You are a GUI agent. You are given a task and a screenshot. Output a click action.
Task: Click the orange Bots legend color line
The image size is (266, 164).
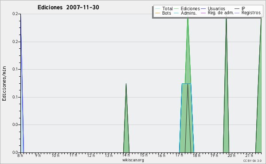(x=157, y=13)
